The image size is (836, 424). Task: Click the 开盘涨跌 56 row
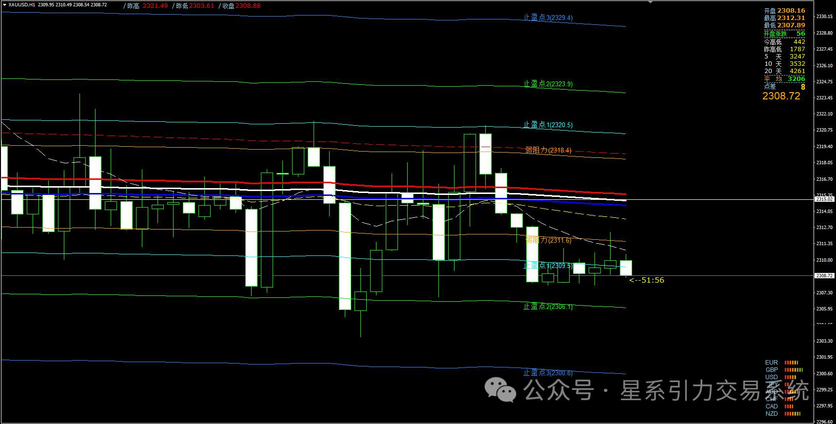click(784, 34)
